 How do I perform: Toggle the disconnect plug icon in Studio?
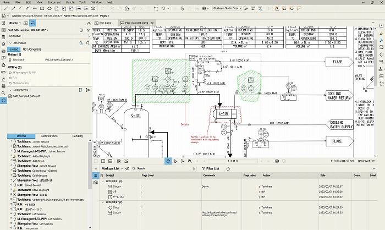pyautogui.click(x=89, y=23)
